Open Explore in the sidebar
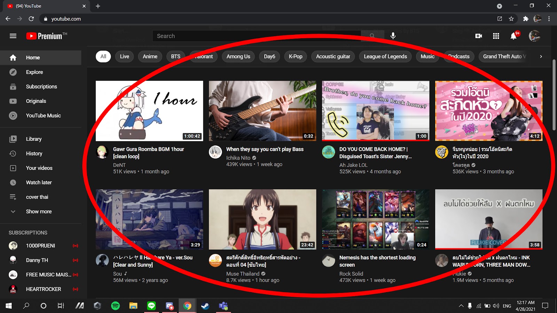Image resolution: width=557 pixels, height=313 pixels. [x=41, y=72]
